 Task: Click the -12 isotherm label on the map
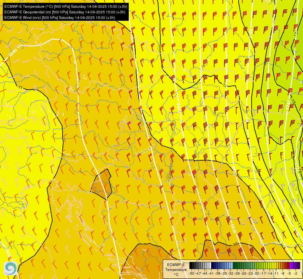click(225, 85)
